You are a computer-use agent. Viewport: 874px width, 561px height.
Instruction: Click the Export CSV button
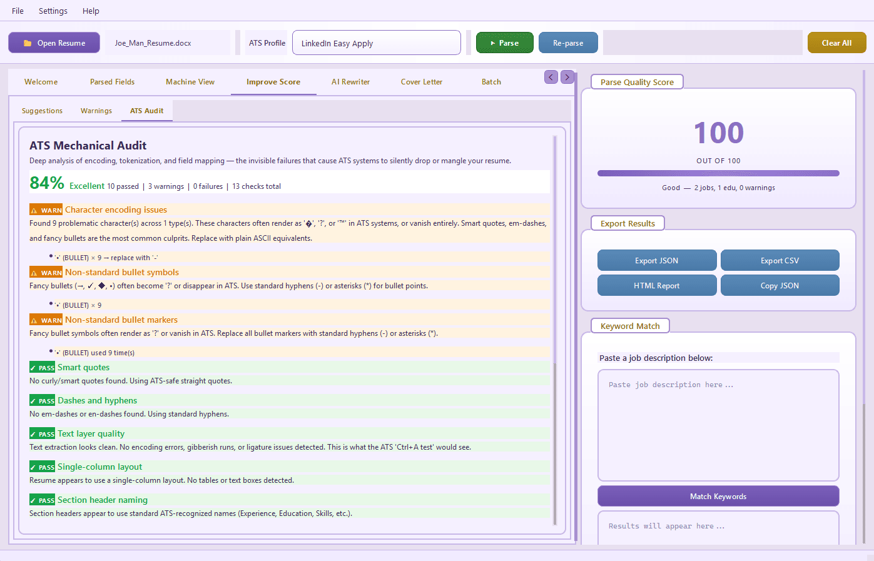coord(780,261)
